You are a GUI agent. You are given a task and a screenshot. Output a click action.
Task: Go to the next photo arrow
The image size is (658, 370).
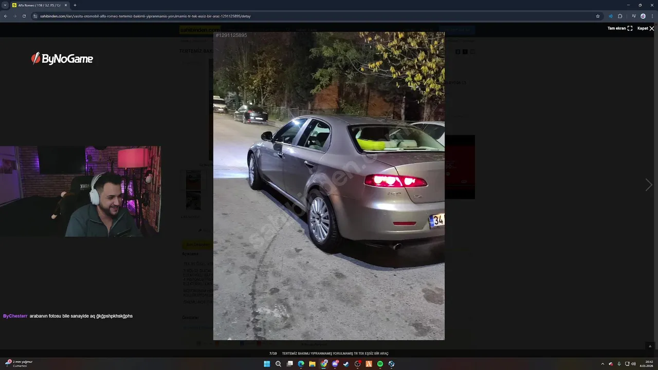point(649,185)
